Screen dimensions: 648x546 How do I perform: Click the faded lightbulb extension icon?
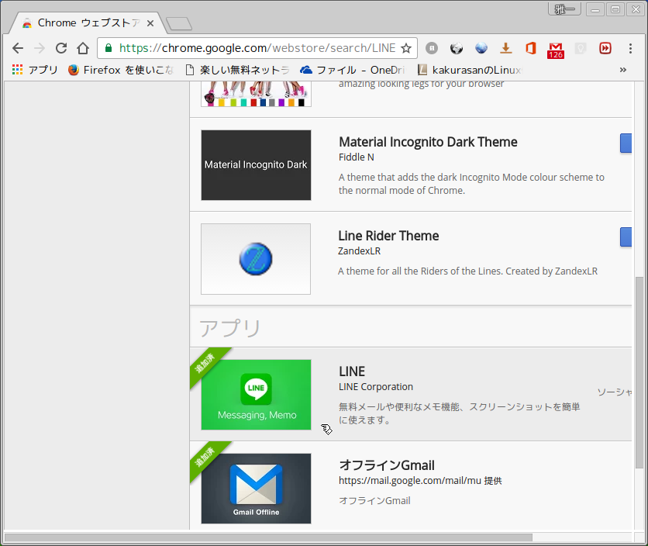(x=581, y=48)
